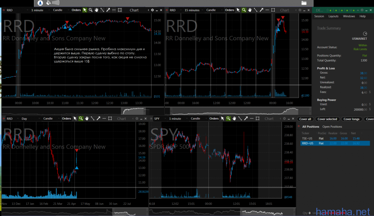The width and height of the screenshot is (374, 216).
Task: Toggle the red dot beside All Positions
Action: pos(299,126)
